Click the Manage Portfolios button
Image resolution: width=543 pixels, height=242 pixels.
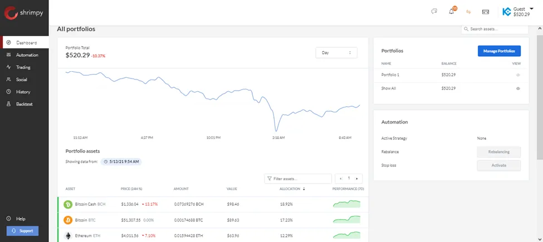click(x=499, y=51)
